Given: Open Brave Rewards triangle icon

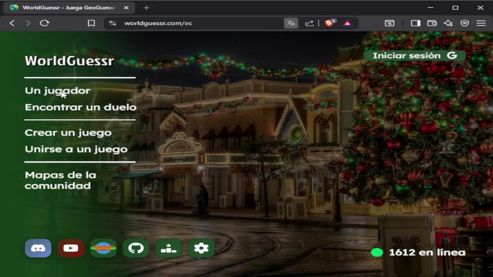Looking at the screenshot, I should coord(347,23).
